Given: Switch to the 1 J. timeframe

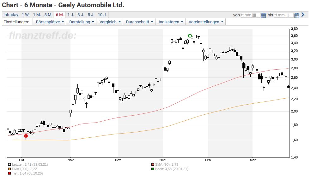Looking at the screenshot, I should point(70,14).
